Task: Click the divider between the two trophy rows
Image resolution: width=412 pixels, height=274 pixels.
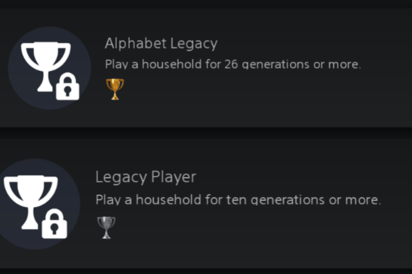Action: (x=206, y=133)
